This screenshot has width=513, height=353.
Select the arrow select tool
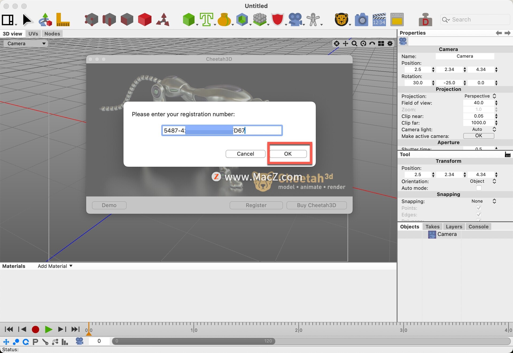(x=27, y=20)
